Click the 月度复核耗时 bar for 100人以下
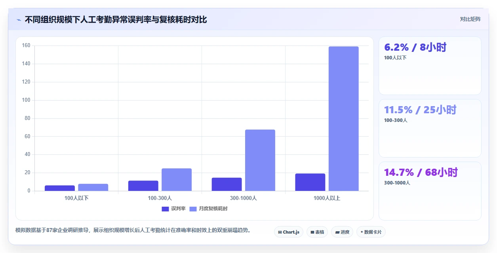Viewport: 497px width, 253px height. [93, 187]
